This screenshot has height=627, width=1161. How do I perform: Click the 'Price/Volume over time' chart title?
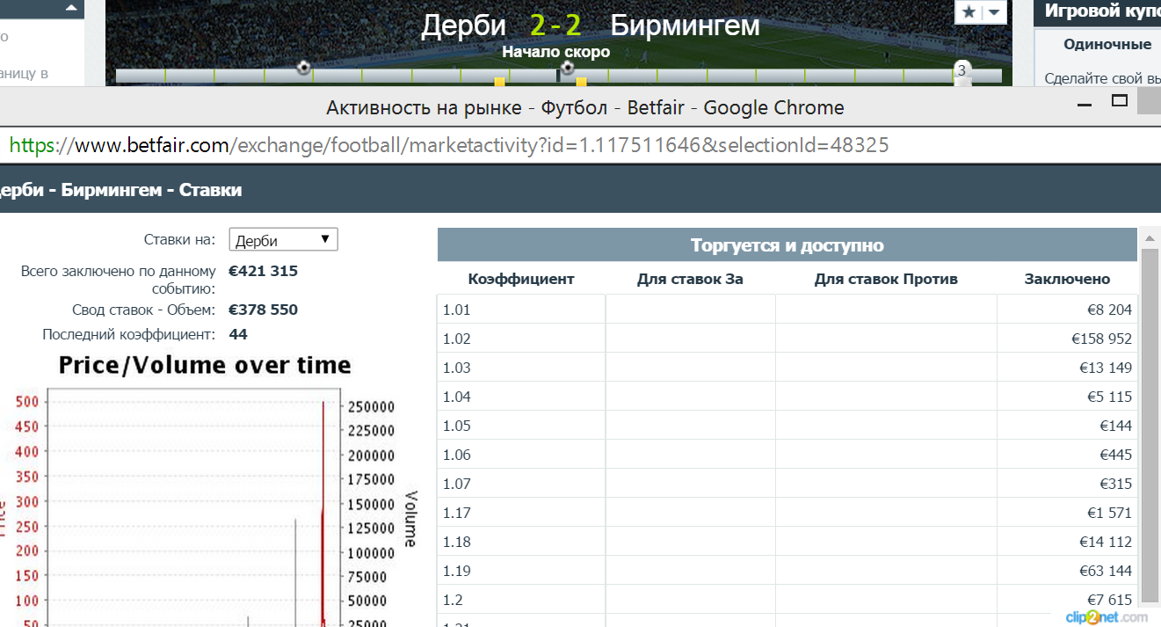(205, 365)
